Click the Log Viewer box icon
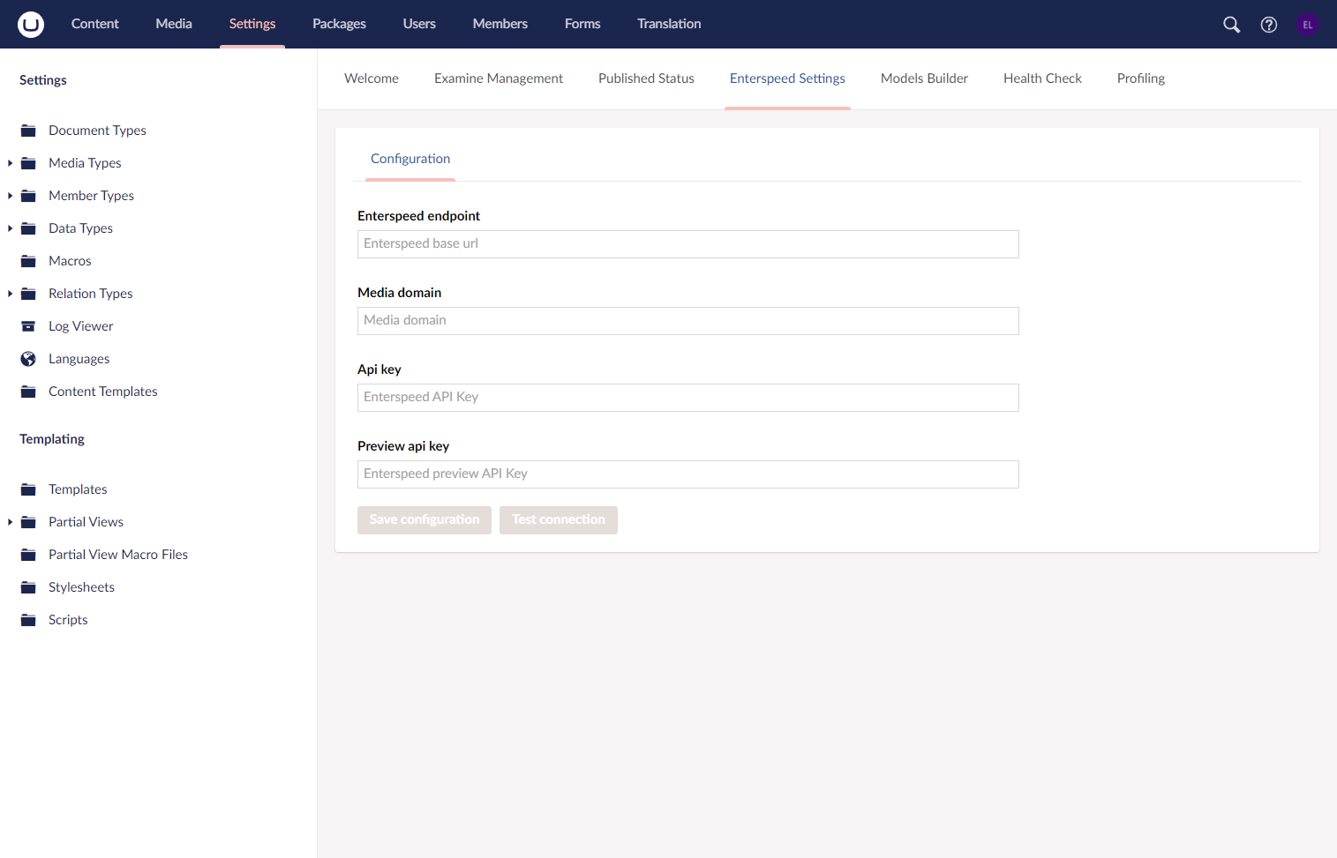 pos(28,326)
